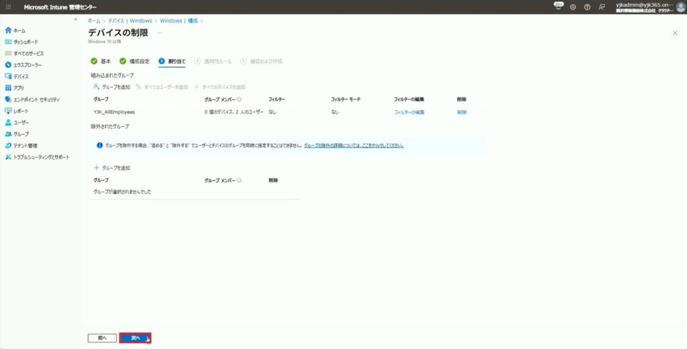Click the help question mark icon
Image resolution: width=687 pixels, height=349 pixels.
pyautogui.click(x=587, y=7)
